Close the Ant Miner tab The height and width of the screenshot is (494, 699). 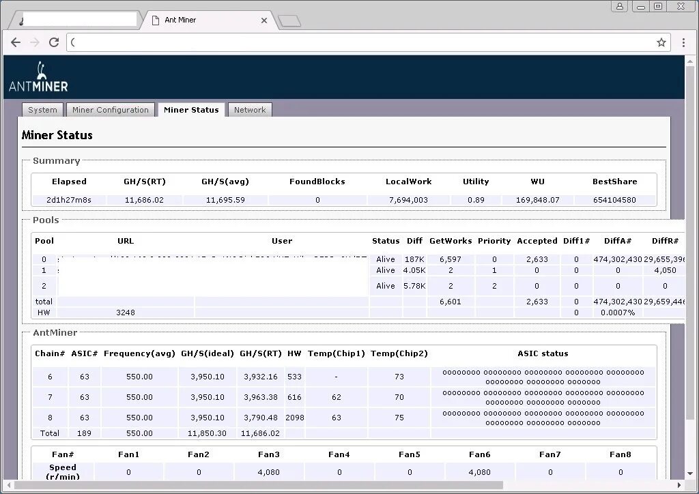coord(264,20)
